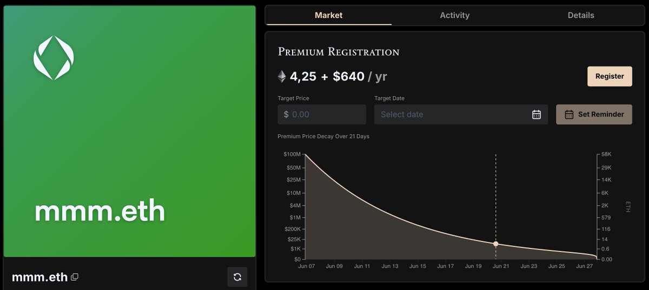Click the 'Target Date' field label
The width and height of the screenshot is (649, 290).
pyautogui.click(x=389, y=98)
